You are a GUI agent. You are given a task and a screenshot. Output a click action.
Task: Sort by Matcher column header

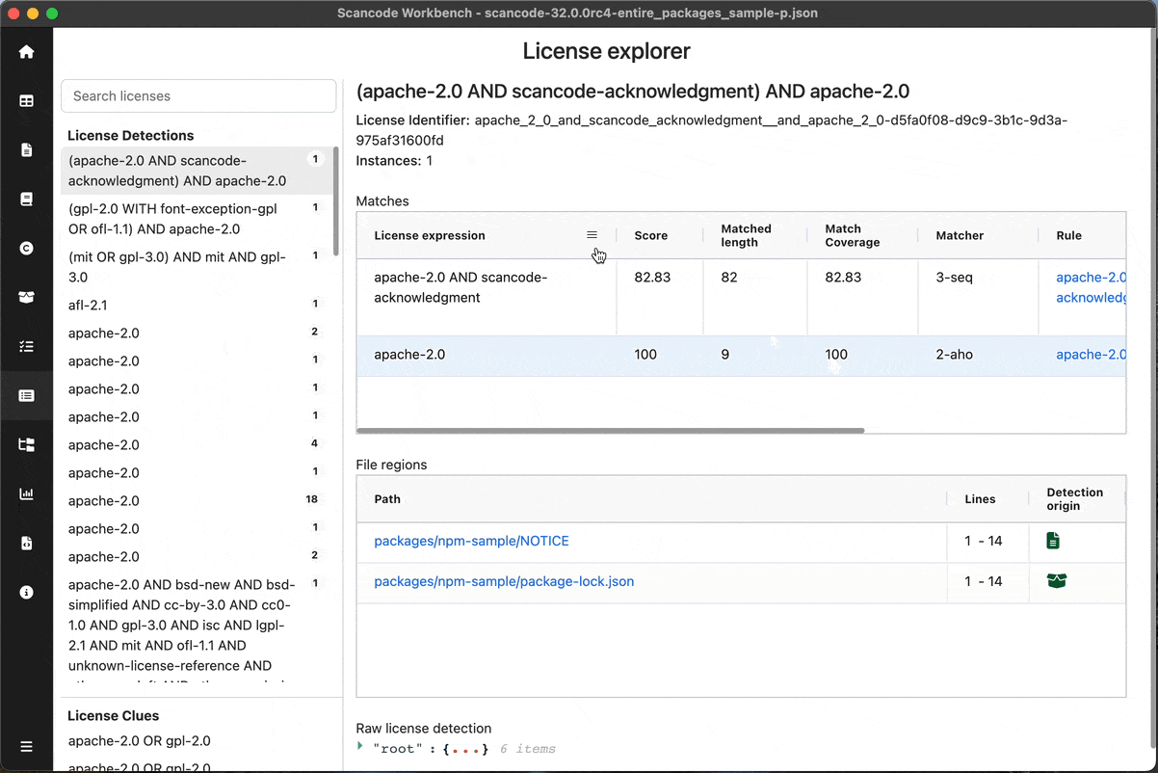tap(960, 235)
